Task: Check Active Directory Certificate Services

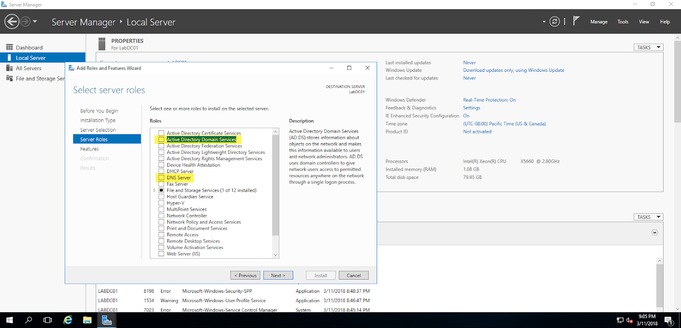Action: tap(161, 133)
